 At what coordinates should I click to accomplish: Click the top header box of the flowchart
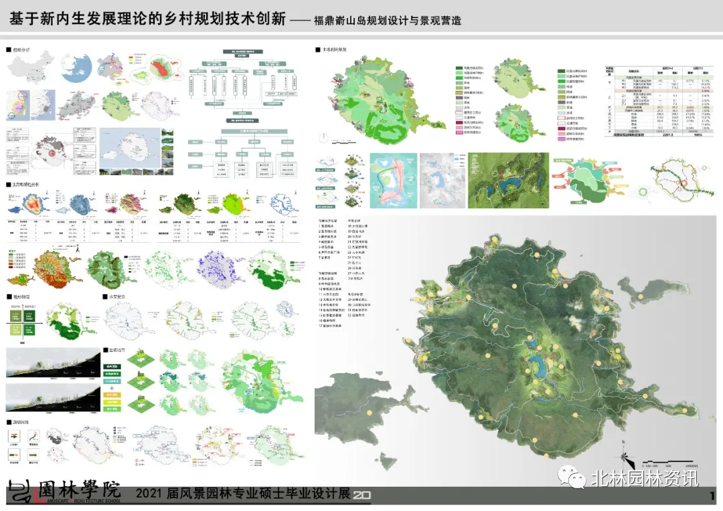pyautogui.click(x=242, y=52)
